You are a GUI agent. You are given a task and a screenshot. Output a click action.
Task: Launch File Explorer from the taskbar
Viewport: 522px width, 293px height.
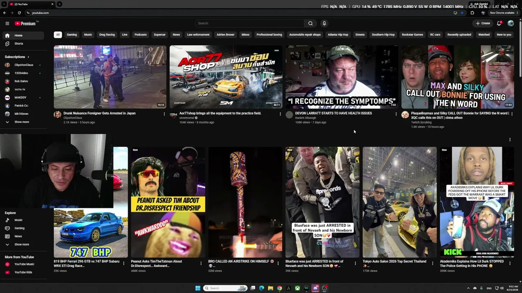point(270,288)
